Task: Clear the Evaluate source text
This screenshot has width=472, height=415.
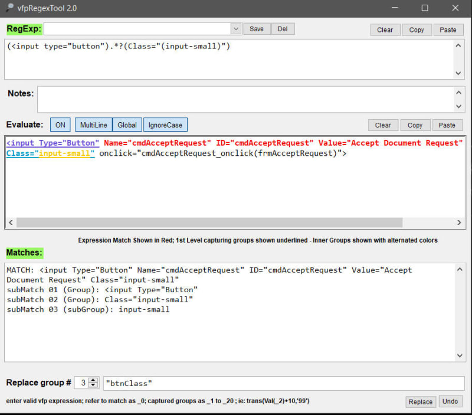Action: coord(383,125)
